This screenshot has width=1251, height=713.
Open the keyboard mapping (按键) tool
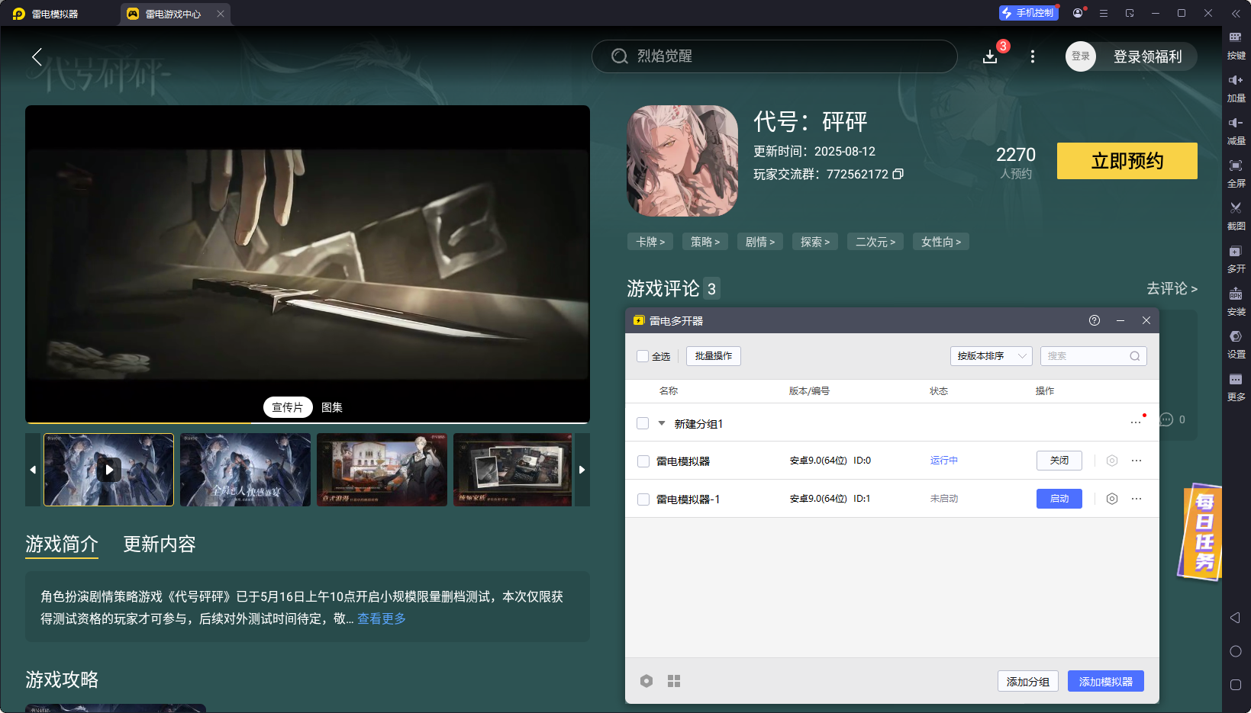(x=1236, y=44)
